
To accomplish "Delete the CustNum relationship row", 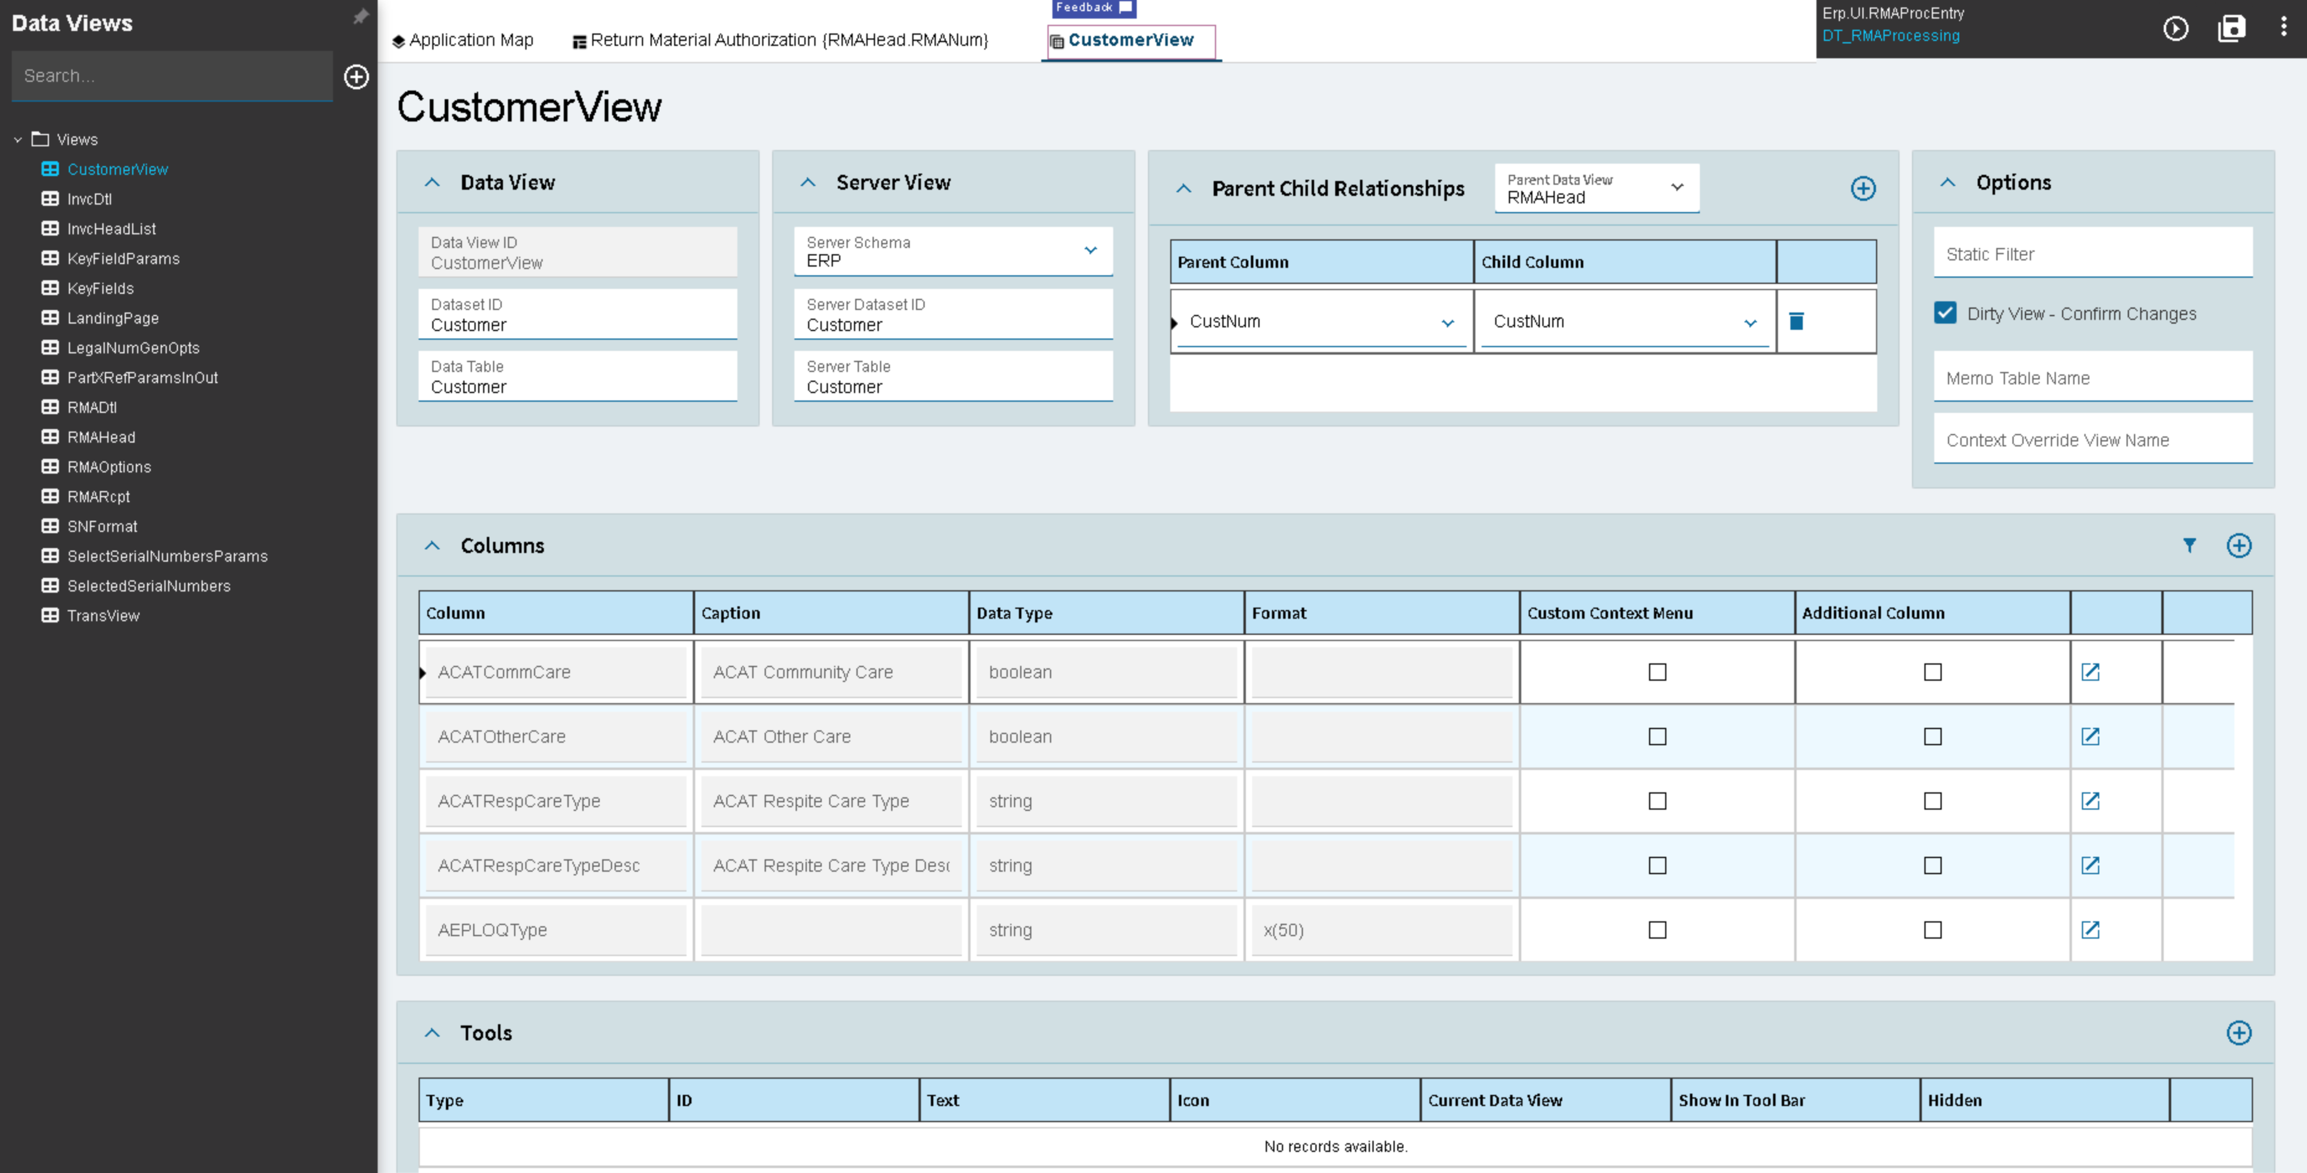I will (x=1795, y=321).
